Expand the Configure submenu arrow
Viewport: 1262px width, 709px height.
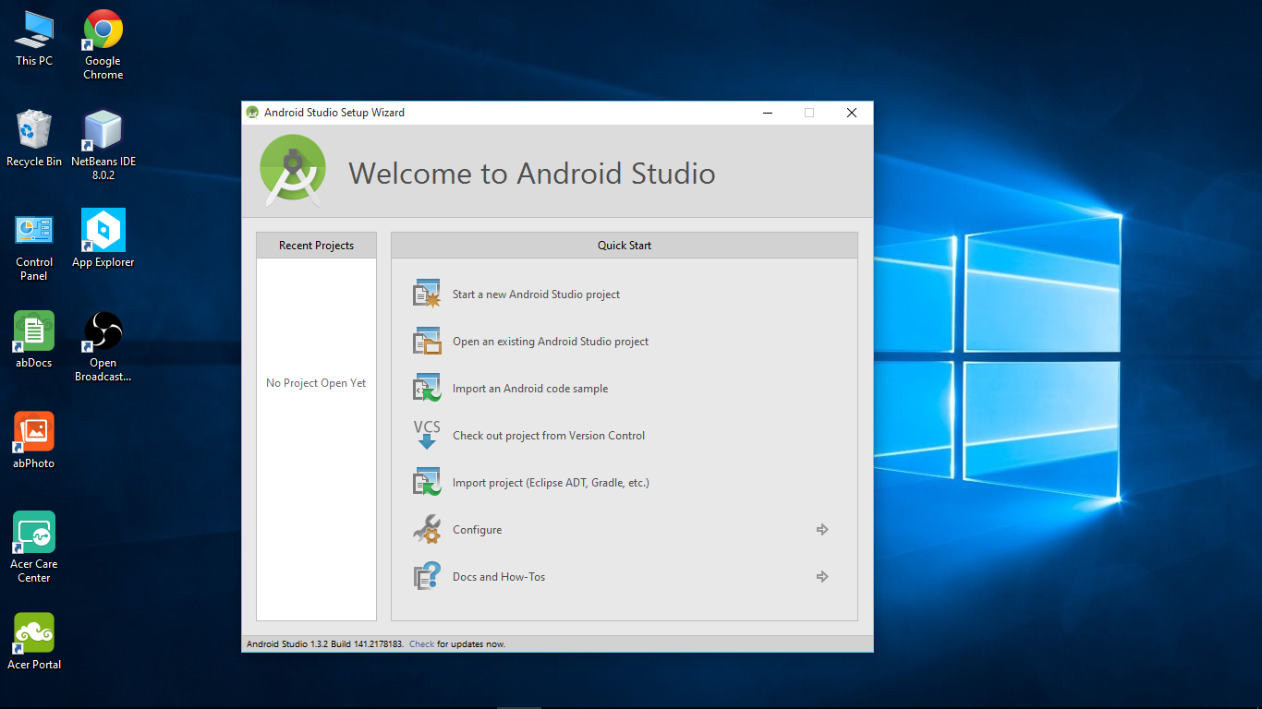click(x=821, y=530)
